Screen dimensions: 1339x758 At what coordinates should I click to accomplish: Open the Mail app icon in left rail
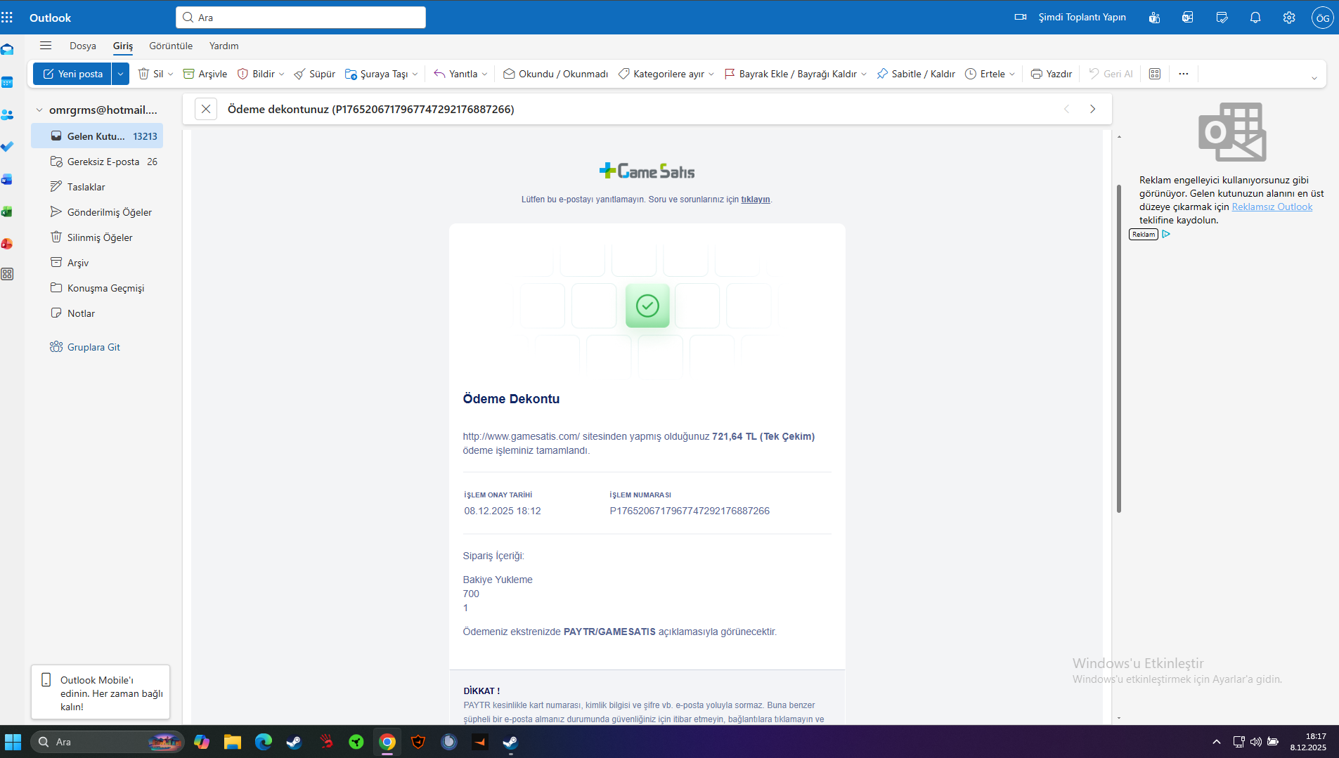click(x=7, y=50)
